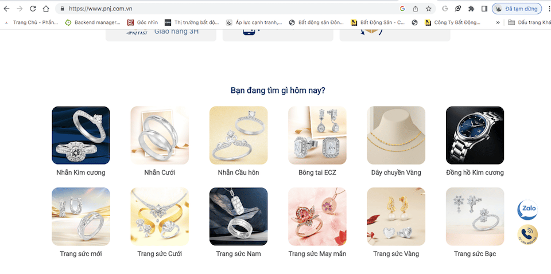Open 'Bất động sản Đôn...' bookmark
This screenshot has width=551, height=274.
pyautogui.click(x=316, y=22)
